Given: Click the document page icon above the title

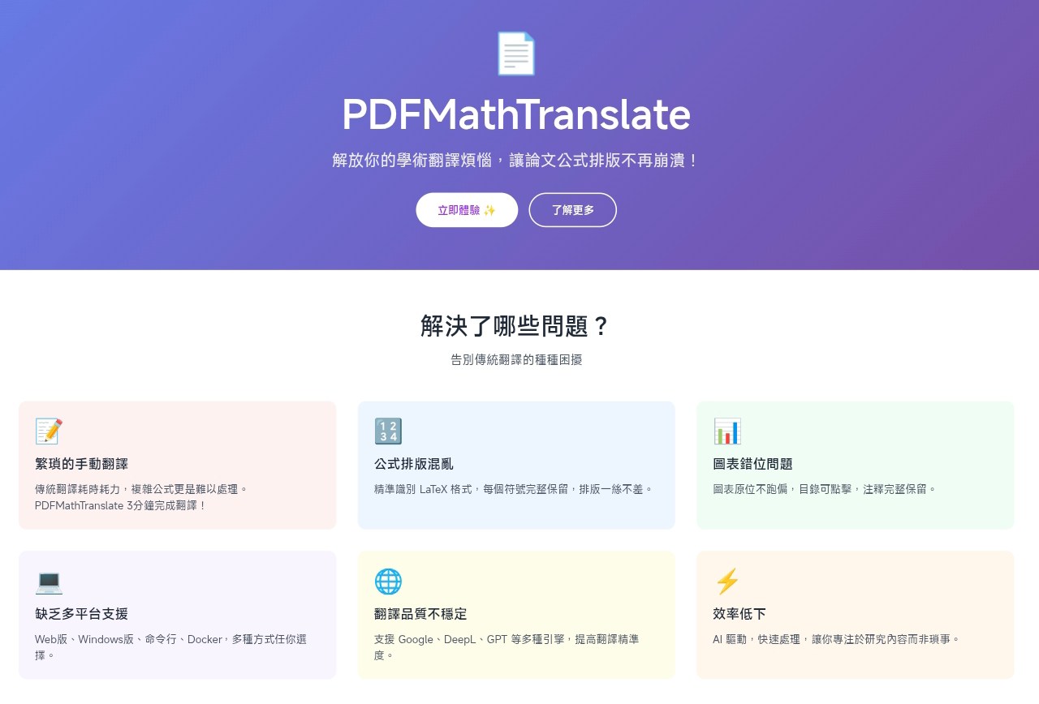Looking at the screenshot, I should tap(515, 54).
